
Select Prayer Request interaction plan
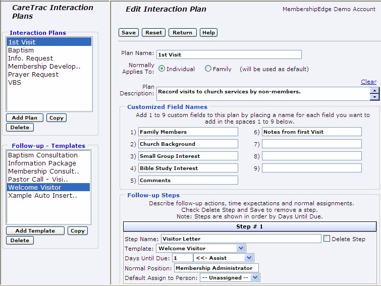tap(33, 75)
